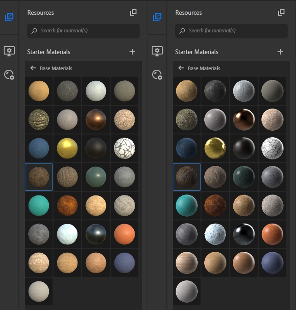Image resolution: width=296 pixels, height=310 pixels.
Task: Select the solid orange sphere material in left panel
Action: 124,234
